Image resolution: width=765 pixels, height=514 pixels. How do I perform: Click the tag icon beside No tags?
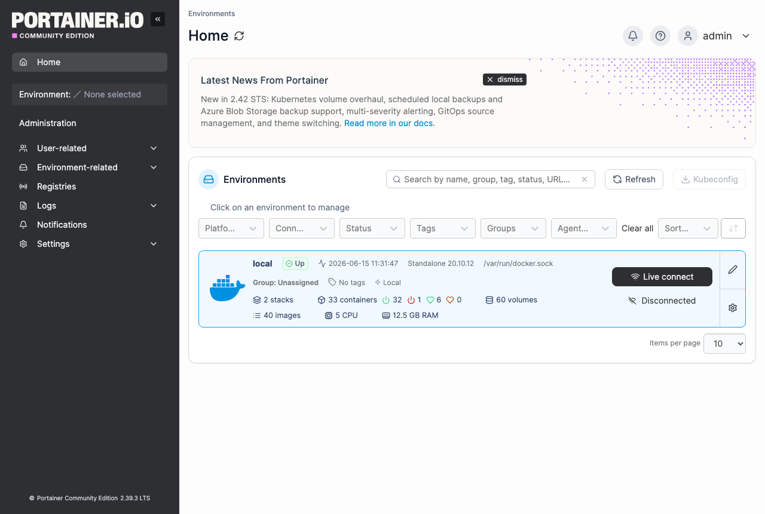coord(332,282)
